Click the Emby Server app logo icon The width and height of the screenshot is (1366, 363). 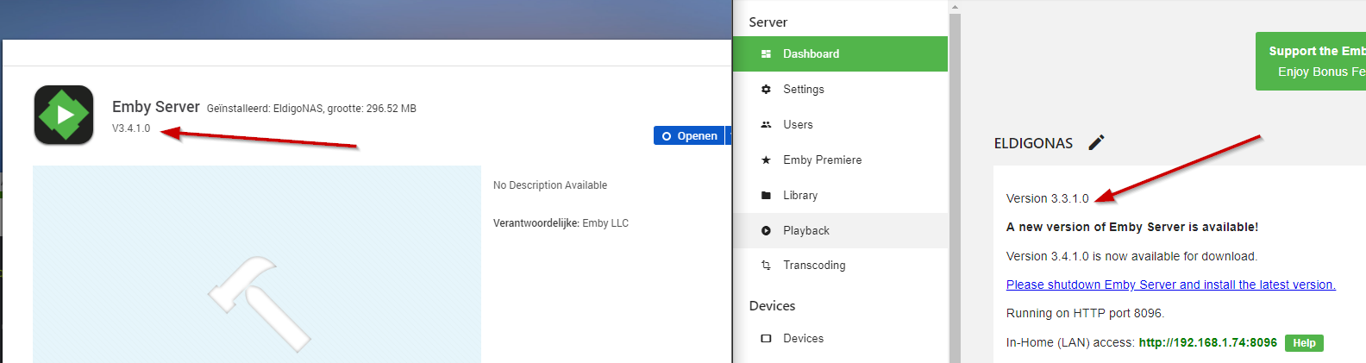64,115
